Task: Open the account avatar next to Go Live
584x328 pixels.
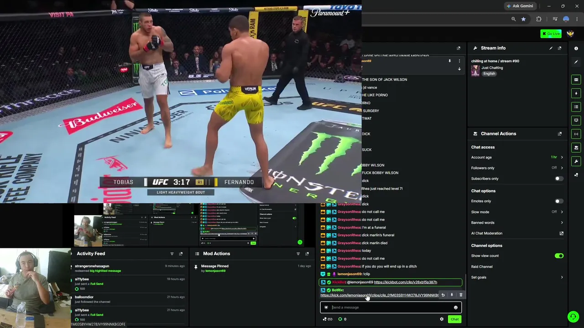Action: coord(570,34)
